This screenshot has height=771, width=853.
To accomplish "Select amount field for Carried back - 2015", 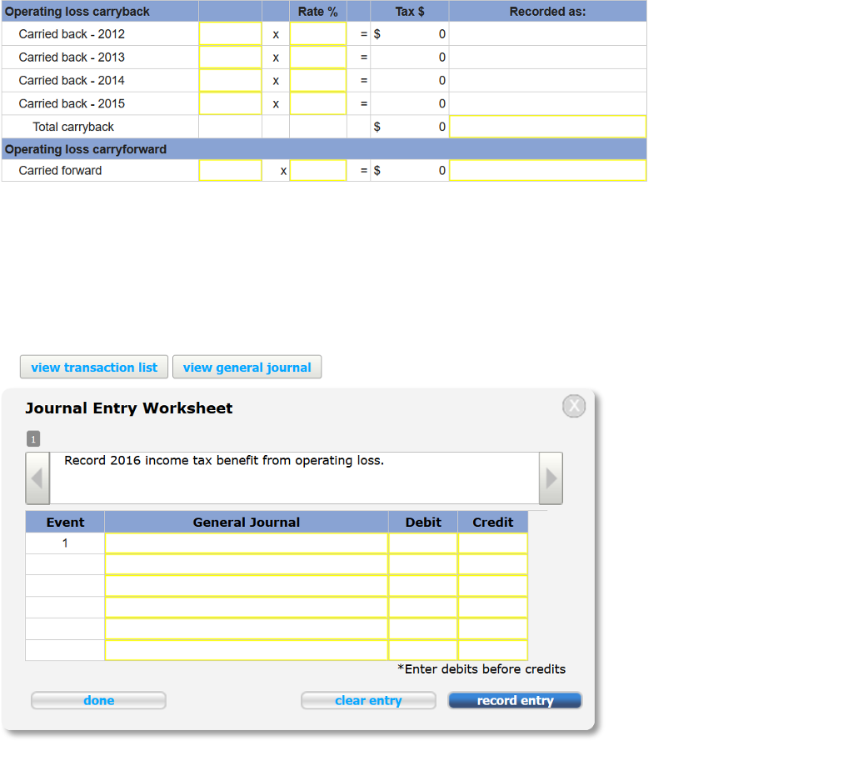I will coord(231,103).
